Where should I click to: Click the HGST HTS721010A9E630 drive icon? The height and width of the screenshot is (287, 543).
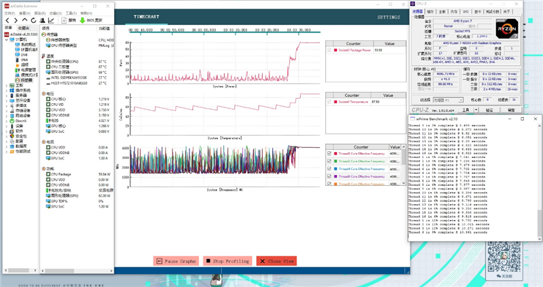point(48,83)
